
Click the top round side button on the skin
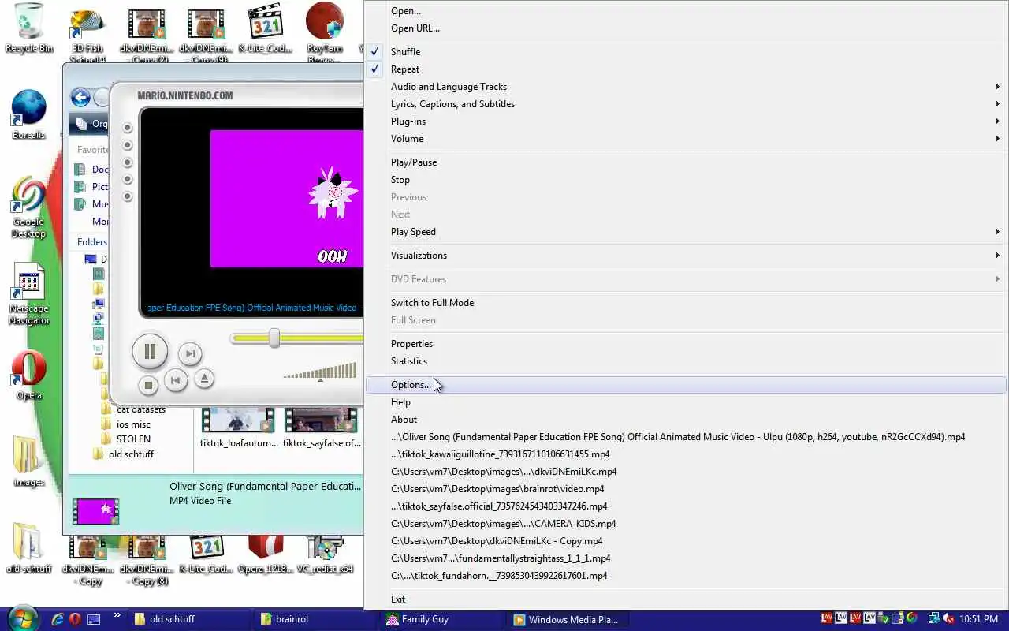127,128
